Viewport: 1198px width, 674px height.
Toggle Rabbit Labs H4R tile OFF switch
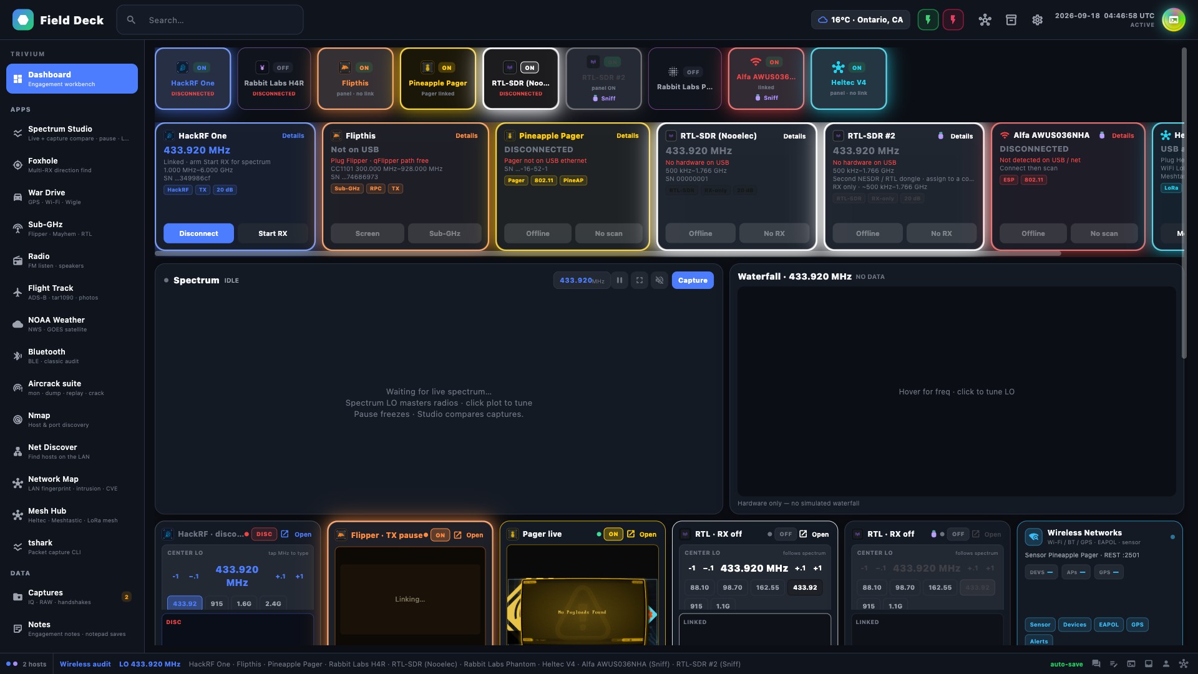[283, 67]
